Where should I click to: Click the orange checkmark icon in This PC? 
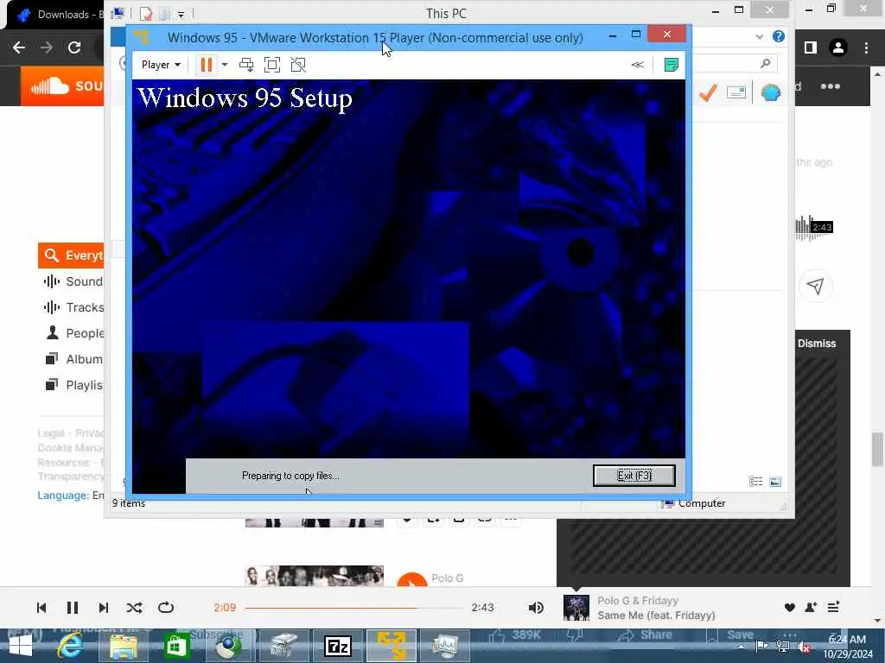708,92
